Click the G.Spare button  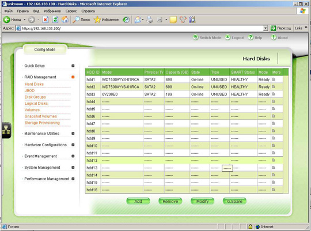234,201
